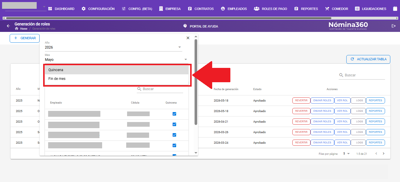
Task: Open the Dashboard menu
Action: point(61,9)
